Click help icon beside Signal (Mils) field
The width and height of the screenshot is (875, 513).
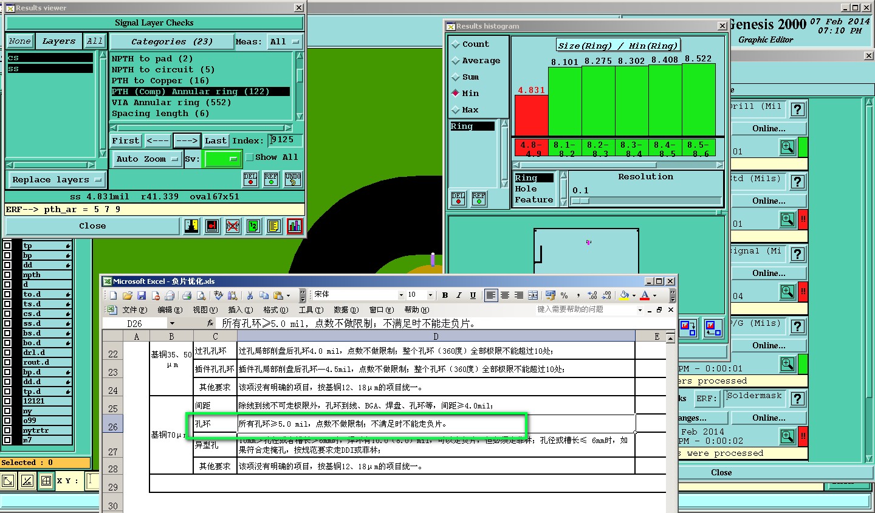point(798,253)
